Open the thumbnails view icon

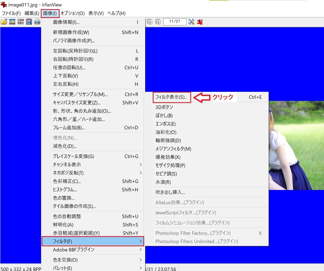20,22
